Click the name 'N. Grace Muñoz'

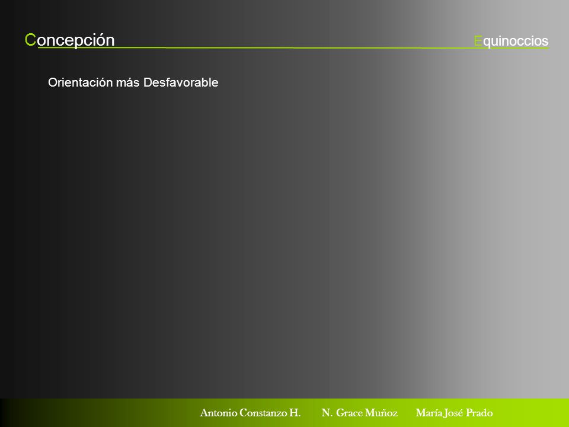point(360,413)
